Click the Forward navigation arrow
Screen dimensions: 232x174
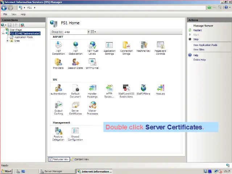tap(11, 8)
